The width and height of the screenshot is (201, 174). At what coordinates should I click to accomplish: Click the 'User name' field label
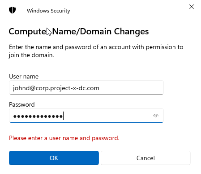click(24, 76)
